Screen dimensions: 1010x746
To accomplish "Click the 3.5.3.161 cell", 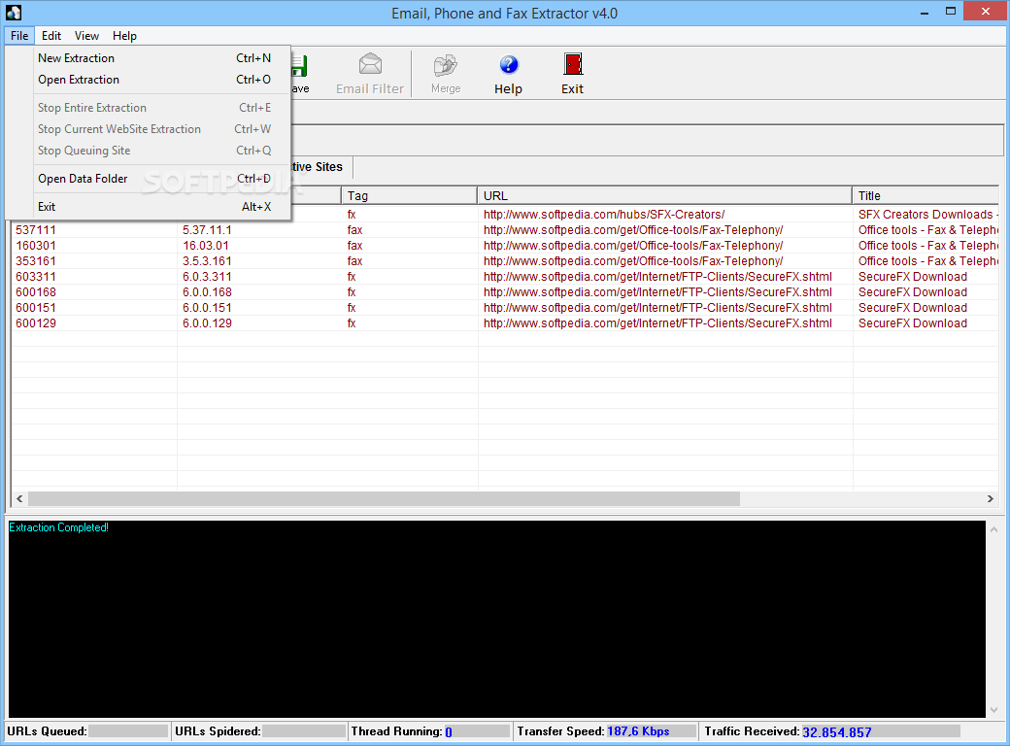I will pyautogui.click(x=207, y=261).
